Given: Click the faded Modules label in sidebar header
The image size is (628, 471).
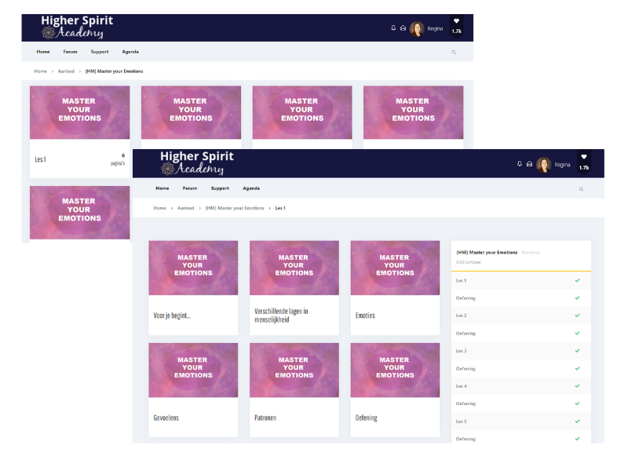Looking at the screenshot, I should coord(531,253).
